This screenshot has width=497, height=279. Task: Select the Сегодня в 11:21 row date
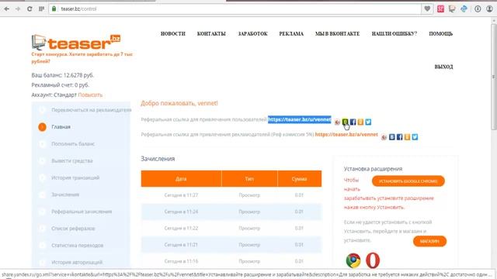[181, 245]
